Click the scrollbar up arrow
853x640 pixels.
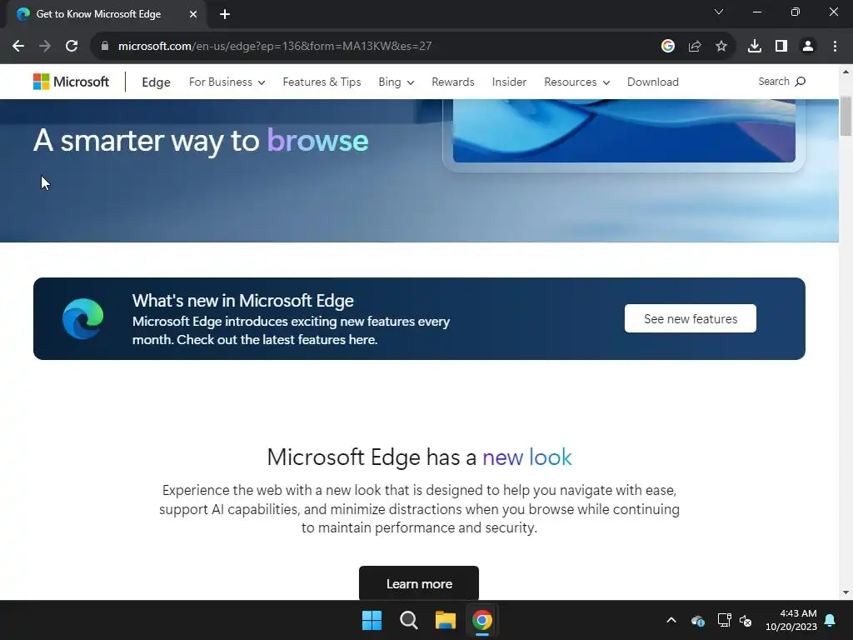point(846,72)
